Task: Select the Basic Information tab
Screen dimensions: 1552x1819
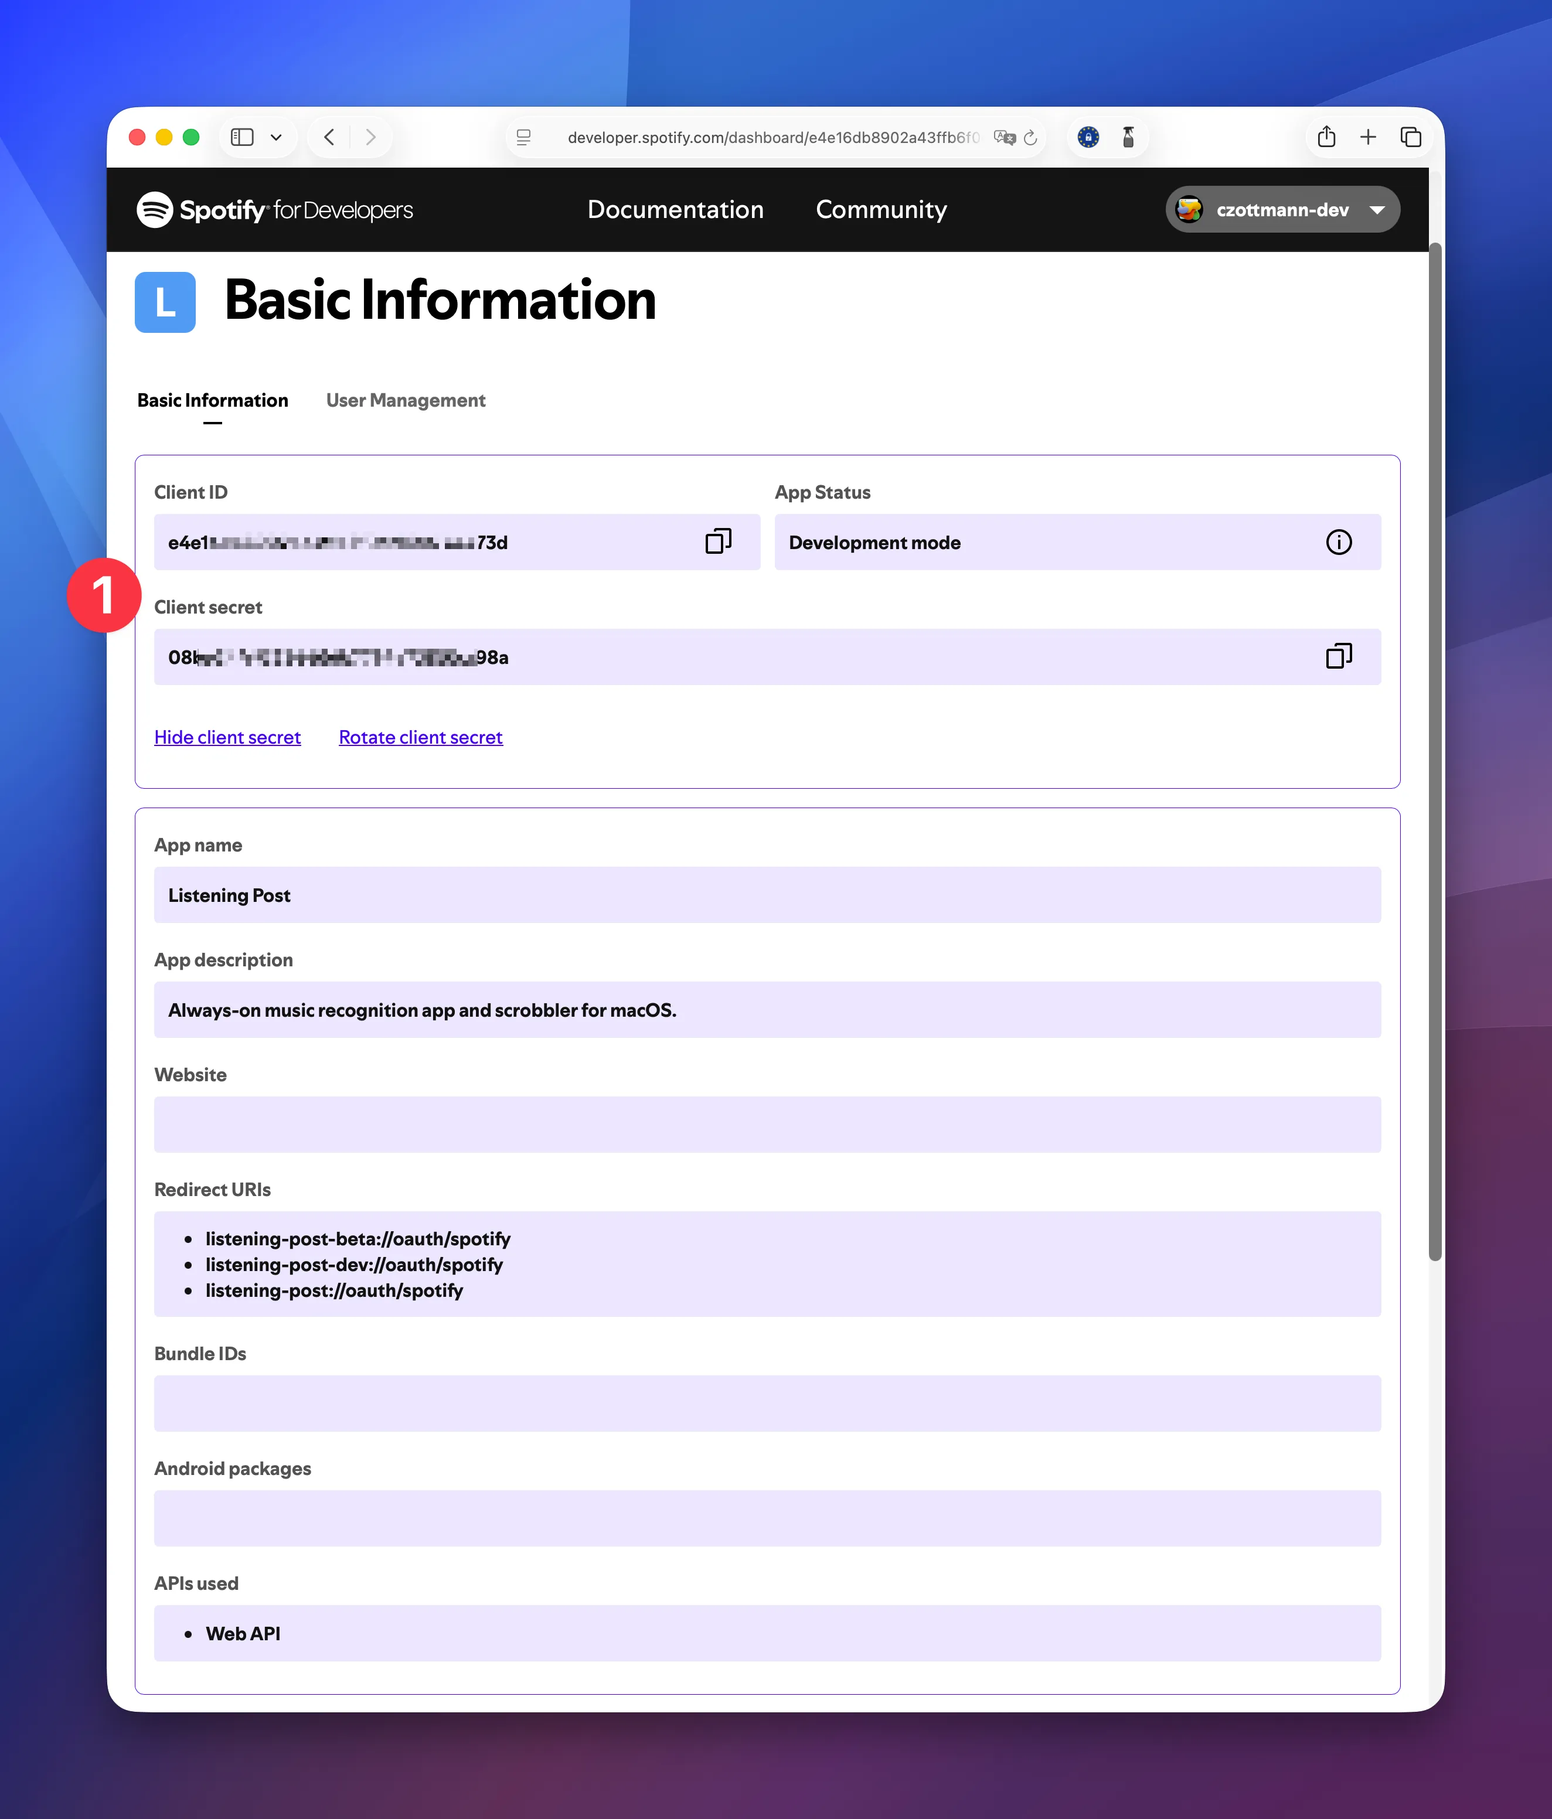Action: point(212,400)
